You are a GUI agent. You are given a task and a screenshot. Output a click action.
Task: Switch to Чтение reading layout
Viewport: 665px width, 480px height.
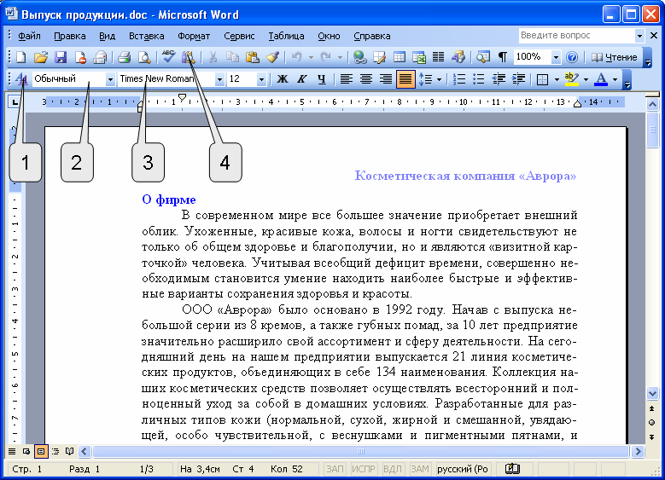(x=615, y=57)
